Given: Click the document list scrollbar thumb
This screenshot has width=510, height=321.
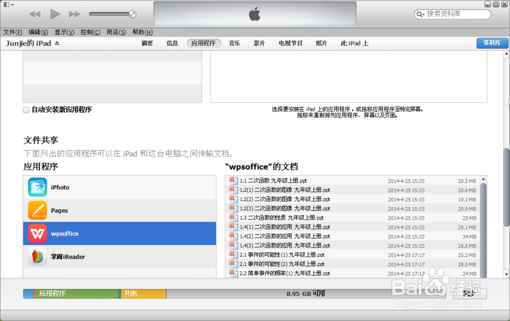Looking at the screenshot, I should [x=483, y=231].
